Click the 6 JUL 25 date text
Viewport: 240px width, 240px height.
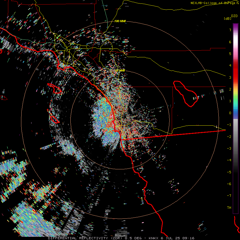(x=170, y=238)
